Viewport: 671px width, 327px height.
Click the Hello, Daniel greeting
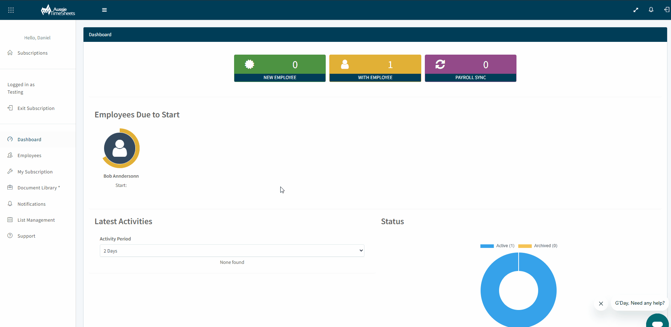tap(37, 38)
